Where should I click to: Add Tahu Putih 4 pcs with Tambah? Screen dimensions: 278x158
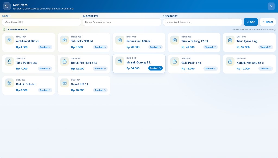click(45, 69)
